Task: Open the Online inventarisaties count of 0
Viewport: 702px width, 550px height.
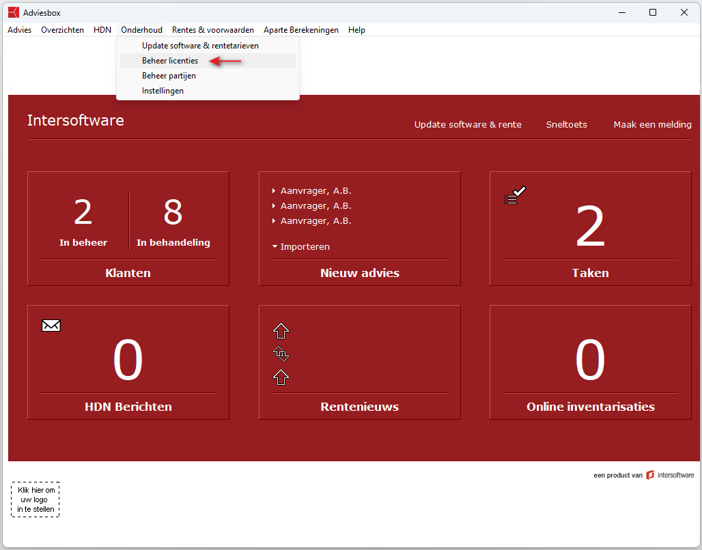Action: click(590, 360)
